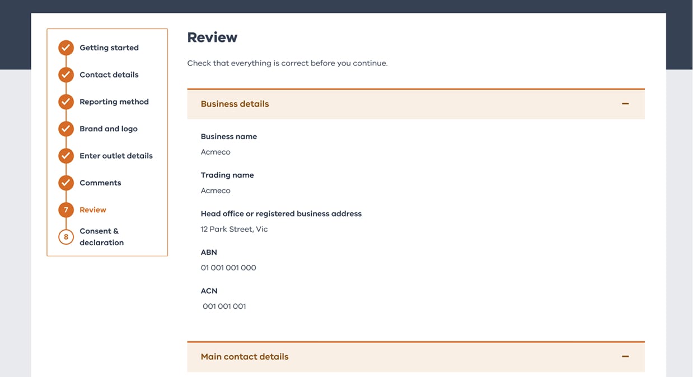The height and width of the screenshot is (377, 693).
Task: Open the Contact details step
Action: [109, 75]
